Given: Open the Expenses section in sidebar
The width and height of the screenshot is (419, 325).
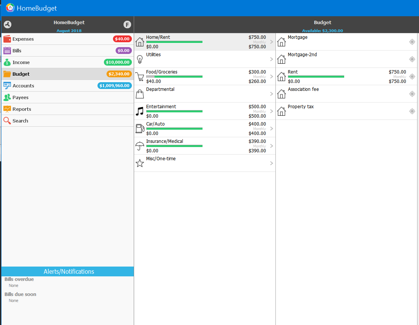Looking at the screenshot, I should click(x=23, y=39).
